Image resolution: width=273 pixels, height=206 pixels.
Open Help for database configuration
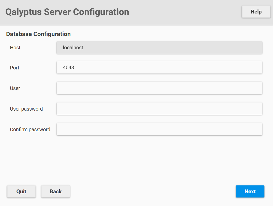click(x=256, y=11)
